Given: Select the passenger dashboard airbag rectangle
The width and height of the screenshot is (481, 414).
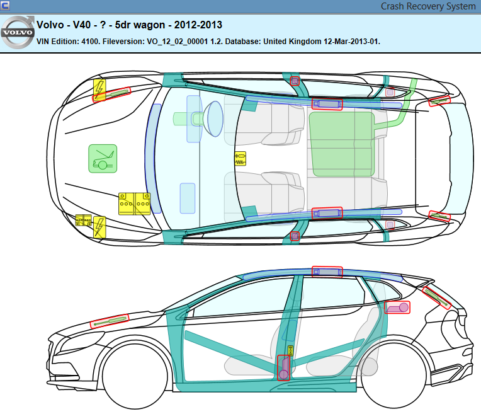Looking at the screenshot, I should (188, 198).
